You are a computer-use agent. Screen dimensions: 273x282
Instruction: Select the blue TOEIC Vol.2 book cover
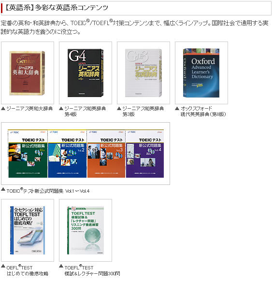(67, 154)
